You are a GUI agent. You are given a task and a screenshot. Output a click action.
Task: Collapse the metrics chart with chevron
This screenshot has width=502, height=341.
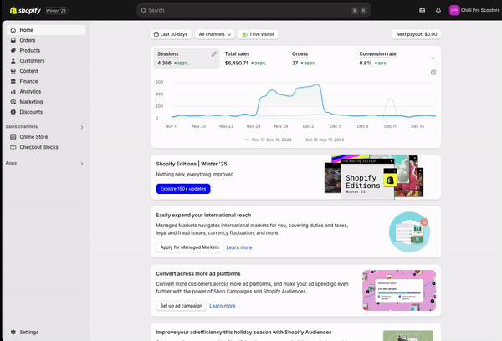pyautogui.click(x=433, y=59)
